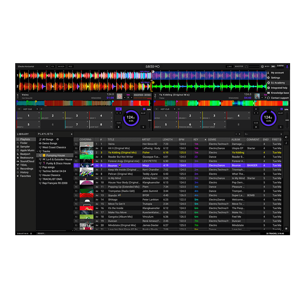Click the gear icon beside All Songs
Image resolution: width=305 pixels, height=305 pixels.
pyautogui.click(x=58, y=139)
